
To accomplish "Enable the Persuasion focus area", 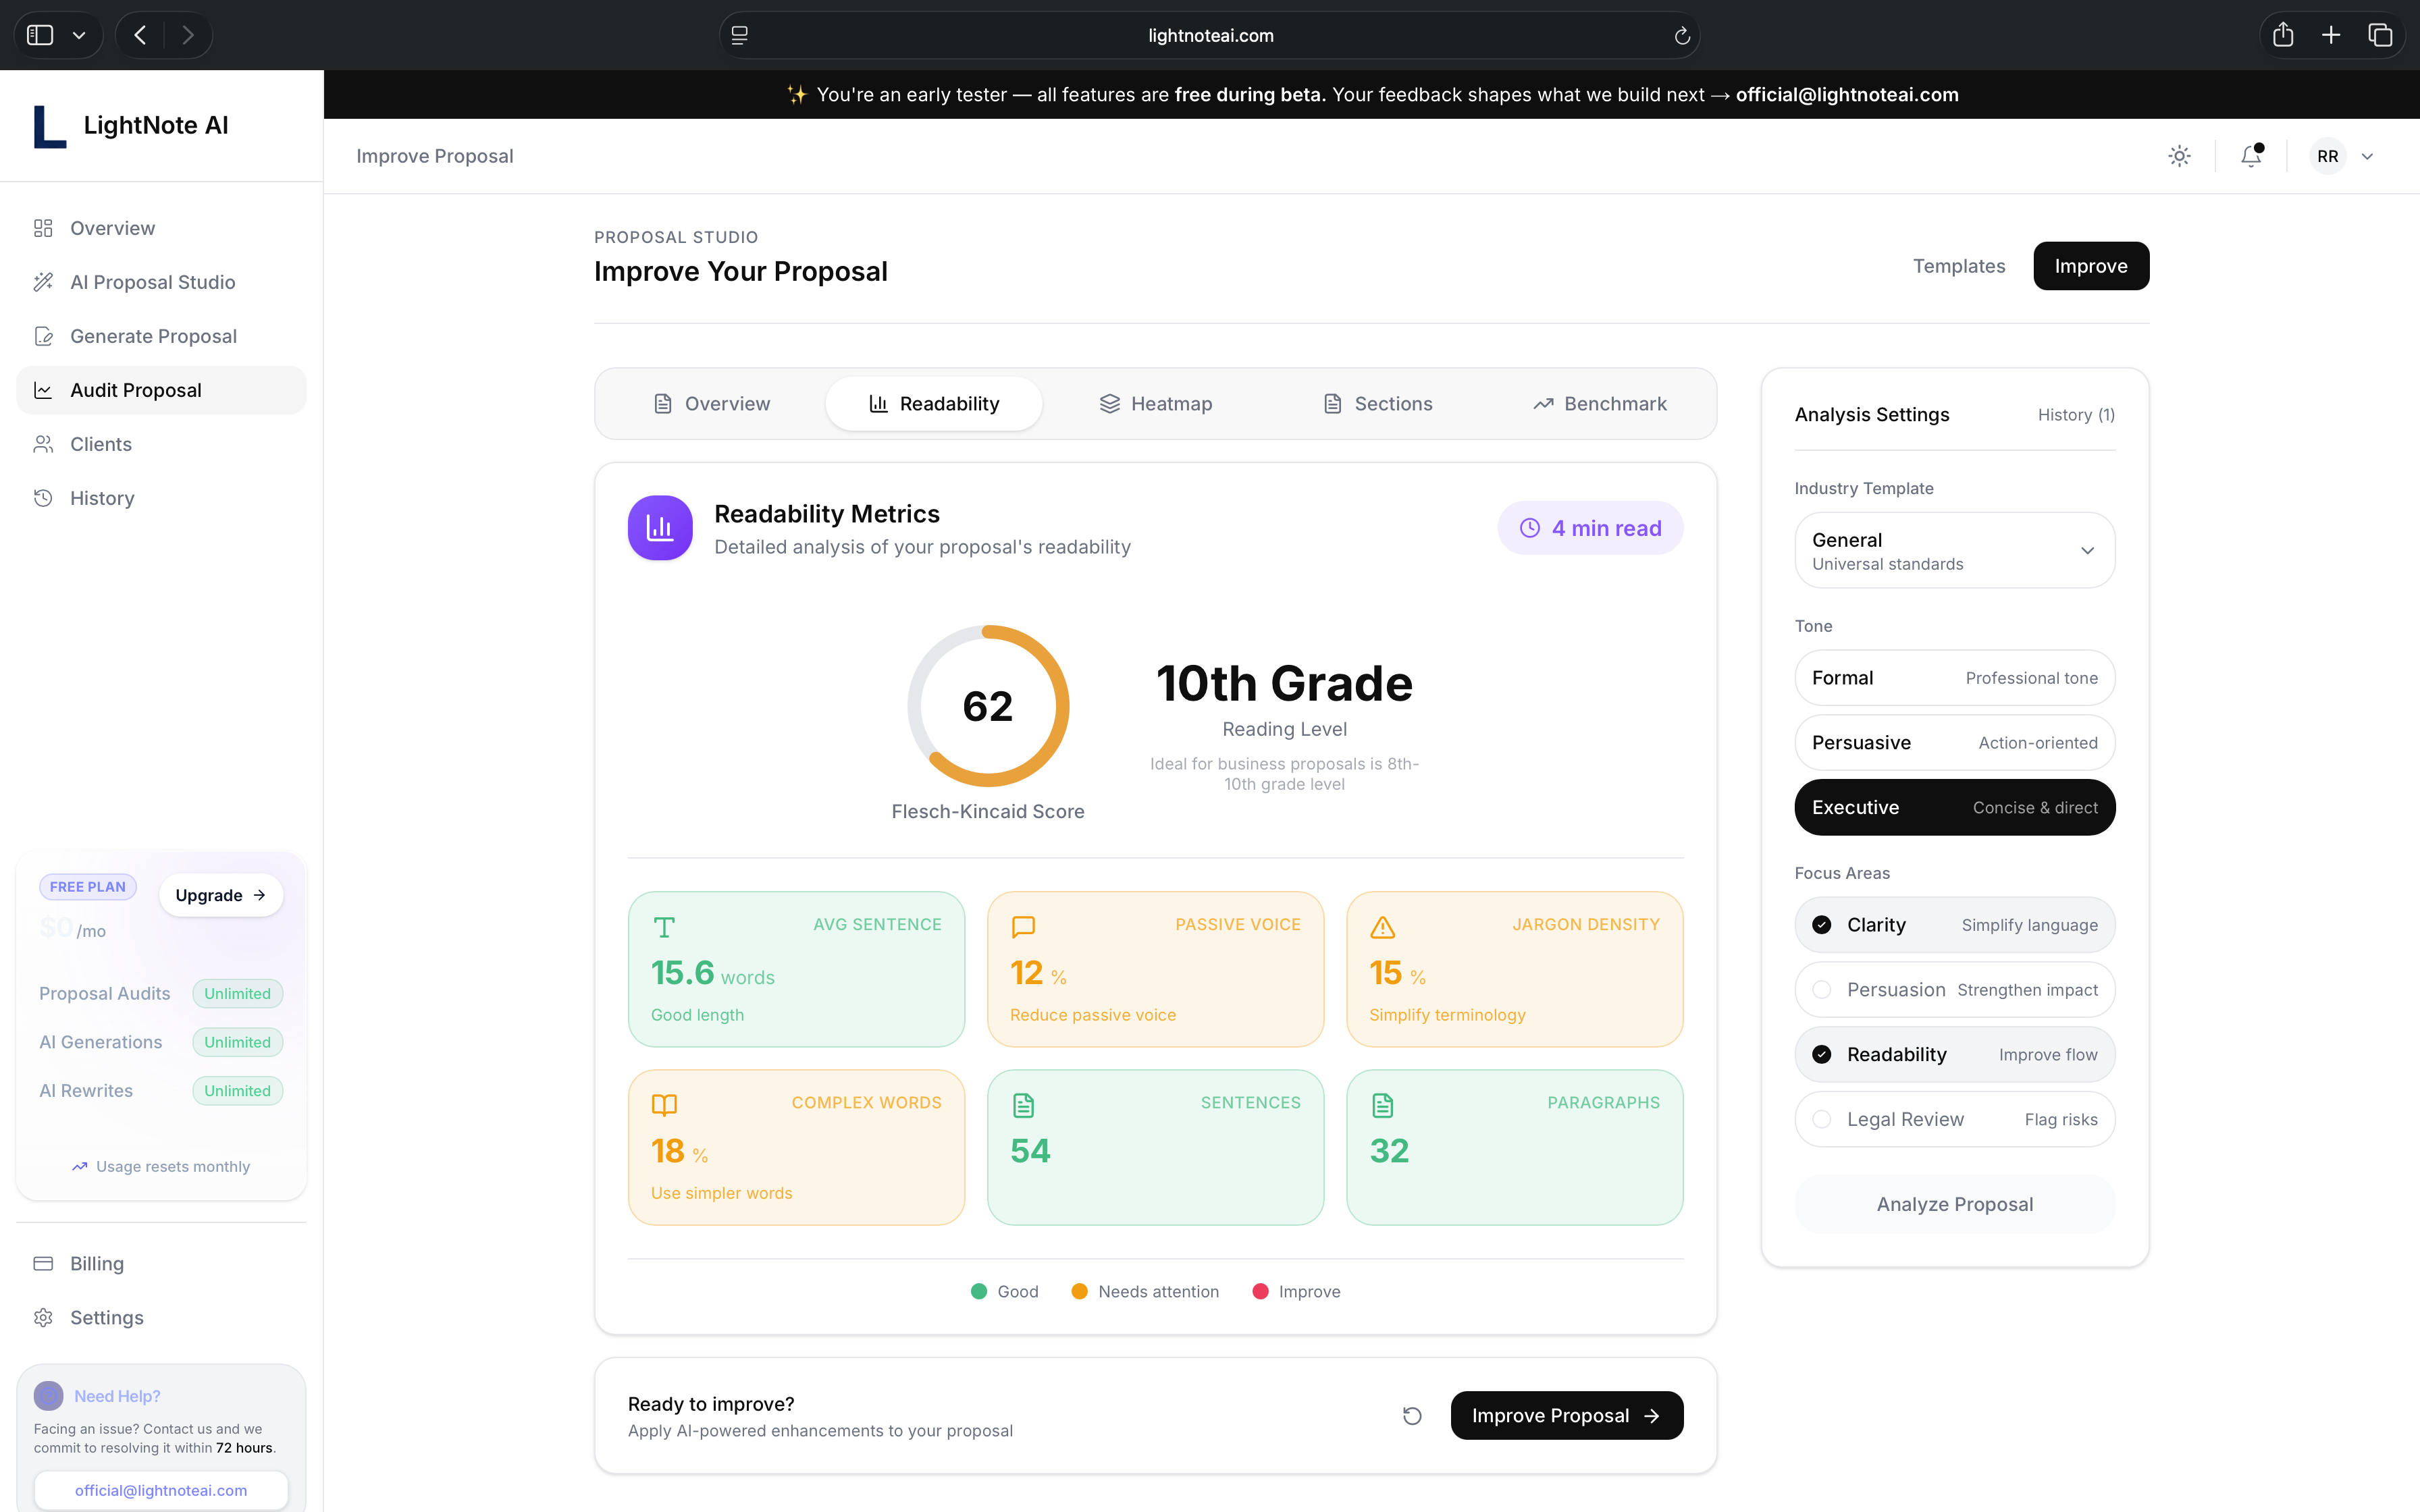I will click(x=1822, y=990).
